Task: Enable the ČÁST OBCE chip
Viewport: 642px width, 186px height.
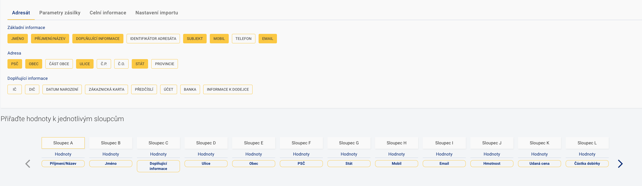Action: click(59, 64)
